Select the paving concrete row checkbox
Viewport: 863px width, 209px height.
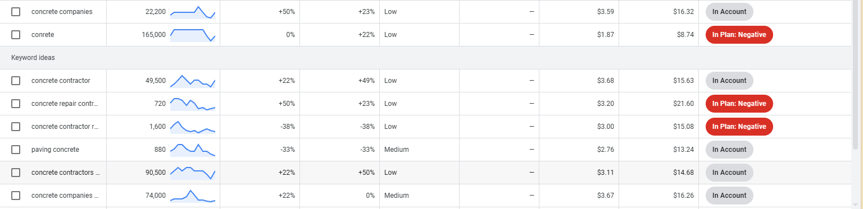16,150
